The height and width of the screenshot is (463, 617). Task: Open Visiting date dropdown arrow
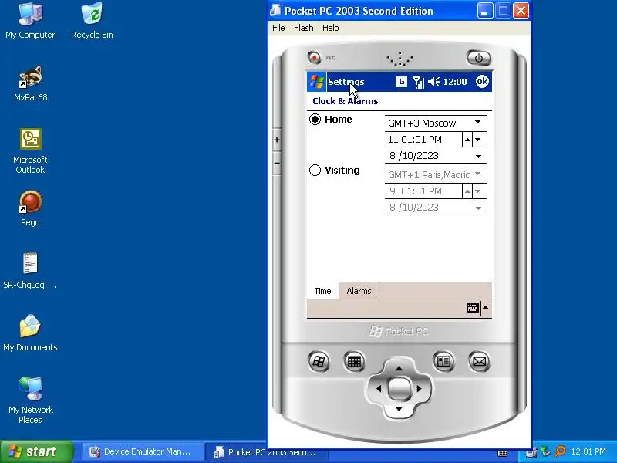(478, 208)
